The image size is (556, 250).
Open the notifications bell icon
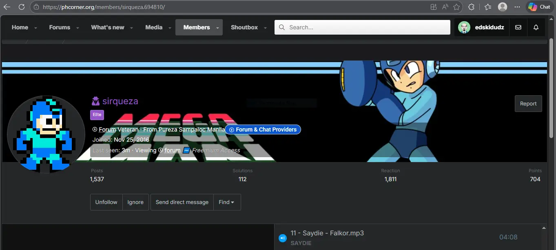coord(536,27)
